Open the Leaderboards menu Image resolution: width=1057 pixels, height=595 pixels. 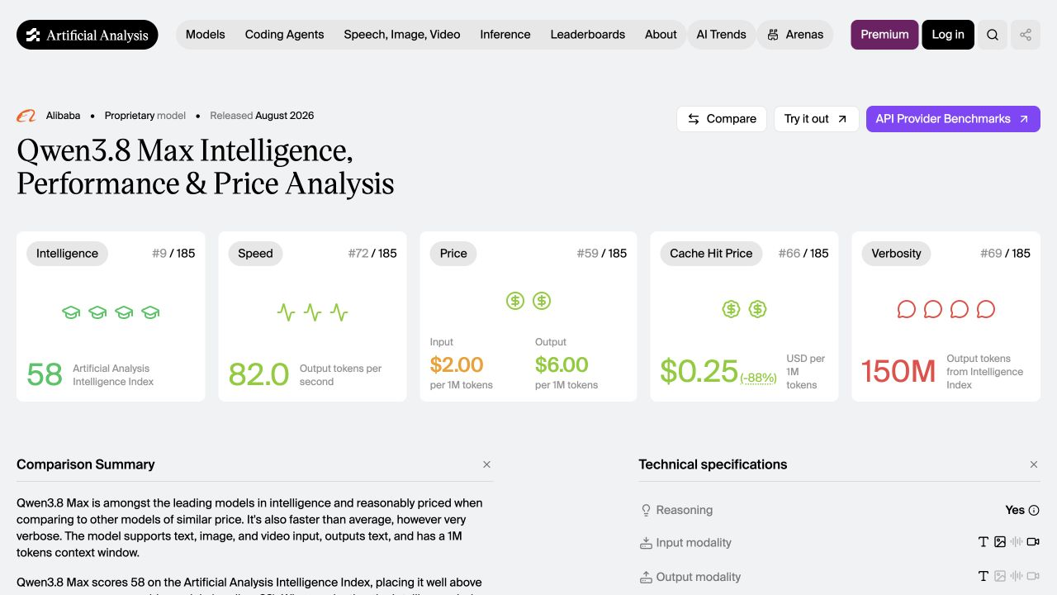point(588,35)
